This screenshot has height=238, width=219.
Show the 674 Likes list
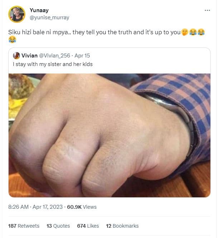pyautogui.click(x=88, y=226)
